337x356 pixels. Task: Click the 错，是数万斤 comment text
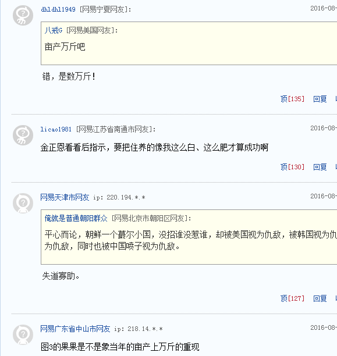tap(69, 76)
